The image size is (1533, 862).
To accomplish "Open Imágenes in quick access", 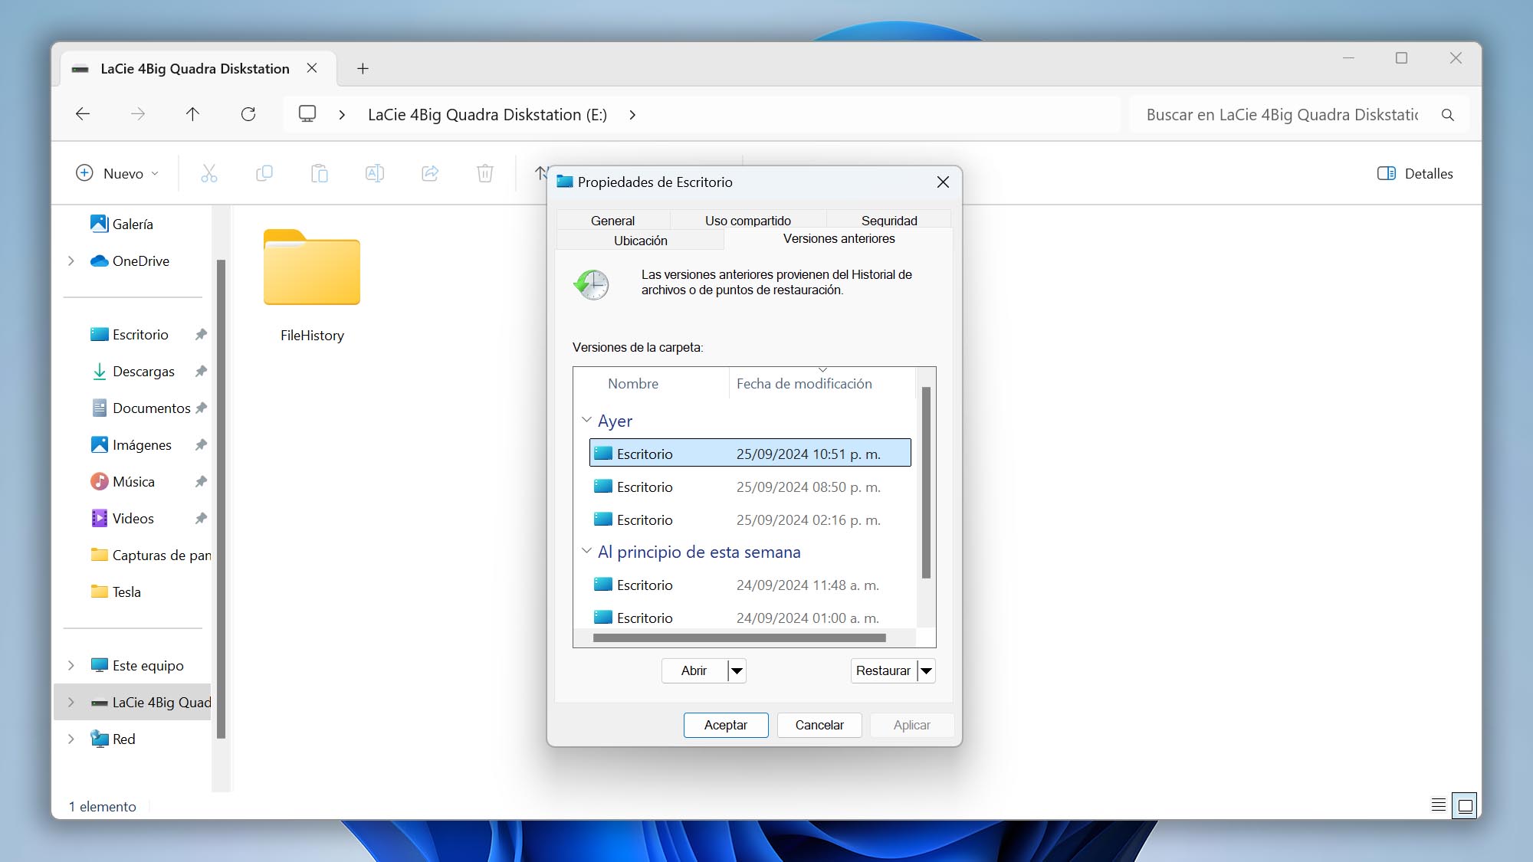I will coord(142,445).
